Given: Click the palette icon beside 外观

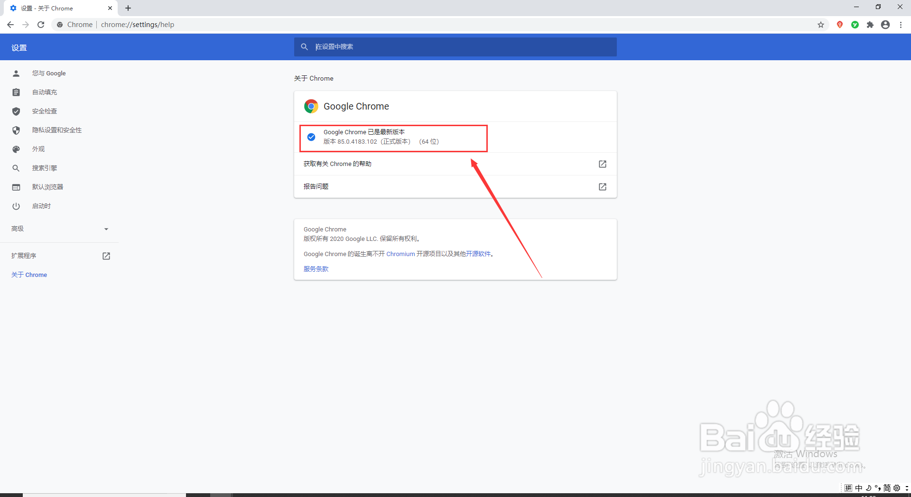Looking at the screenshot, I should (x=16, y=149).
